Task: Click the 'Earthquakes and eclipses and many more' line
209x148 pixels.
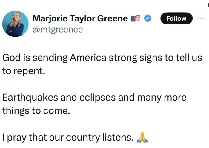Action: (94, 98)
